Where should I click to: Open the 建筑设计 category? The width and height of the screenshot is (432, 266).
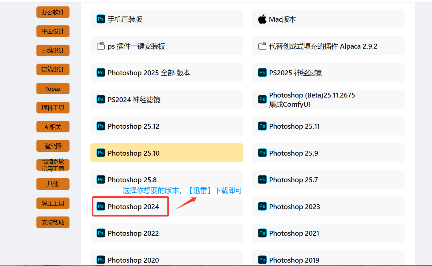click(53, 69)
